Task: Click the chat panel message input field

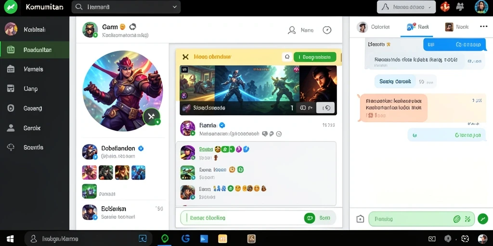Action: pyautogui.click(x=421, y=219)
